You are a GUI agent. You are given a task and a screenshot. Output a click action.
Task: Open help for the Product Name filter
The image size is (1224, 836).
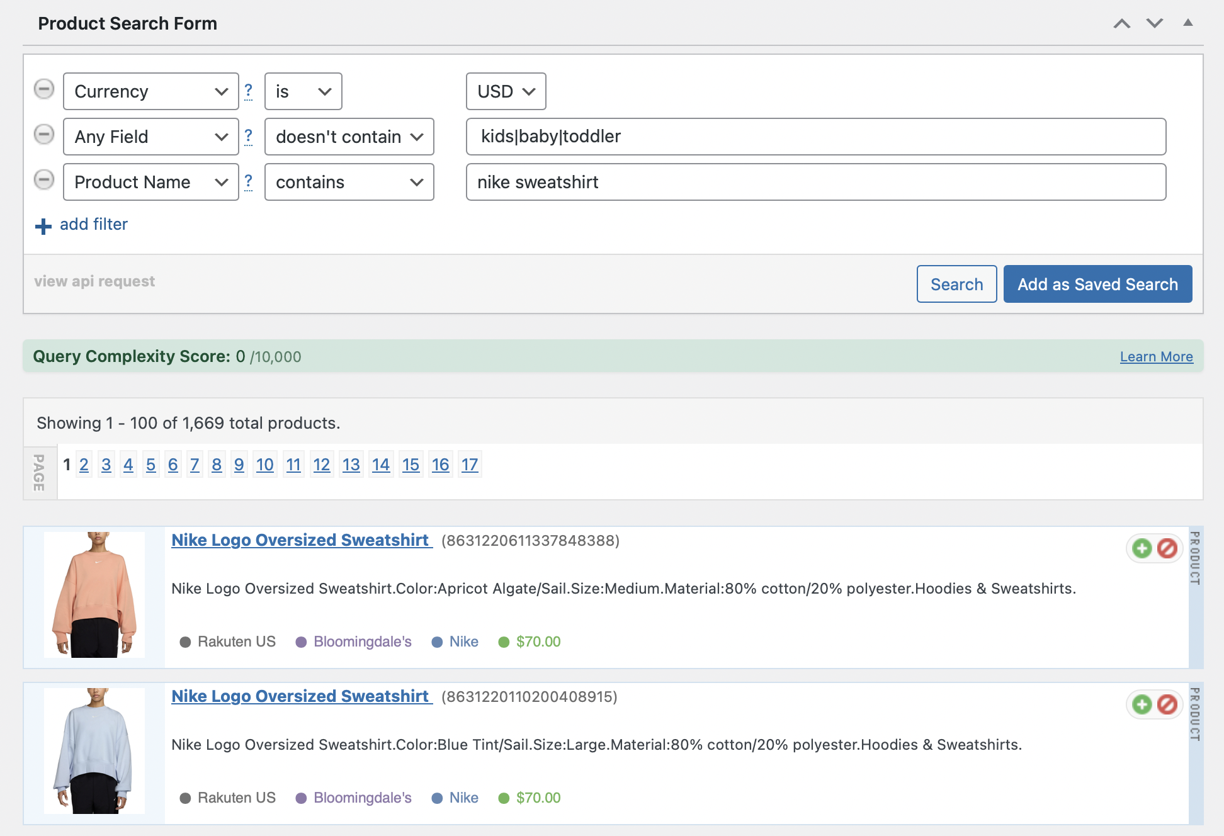(x=249, y=182)
